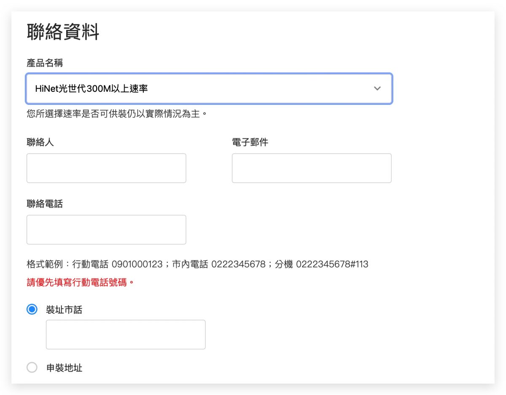506x395 pixels.
Task: Click the 裝址市話 option label
Action: click(x=64, y=310)
